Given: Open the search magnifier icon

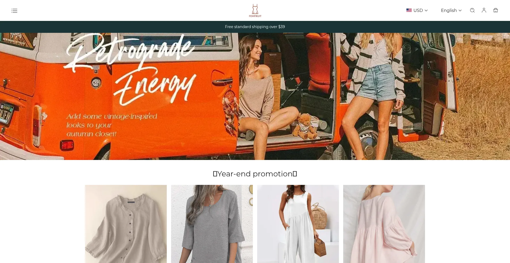Looking at the screenshot, I should 472,10.
